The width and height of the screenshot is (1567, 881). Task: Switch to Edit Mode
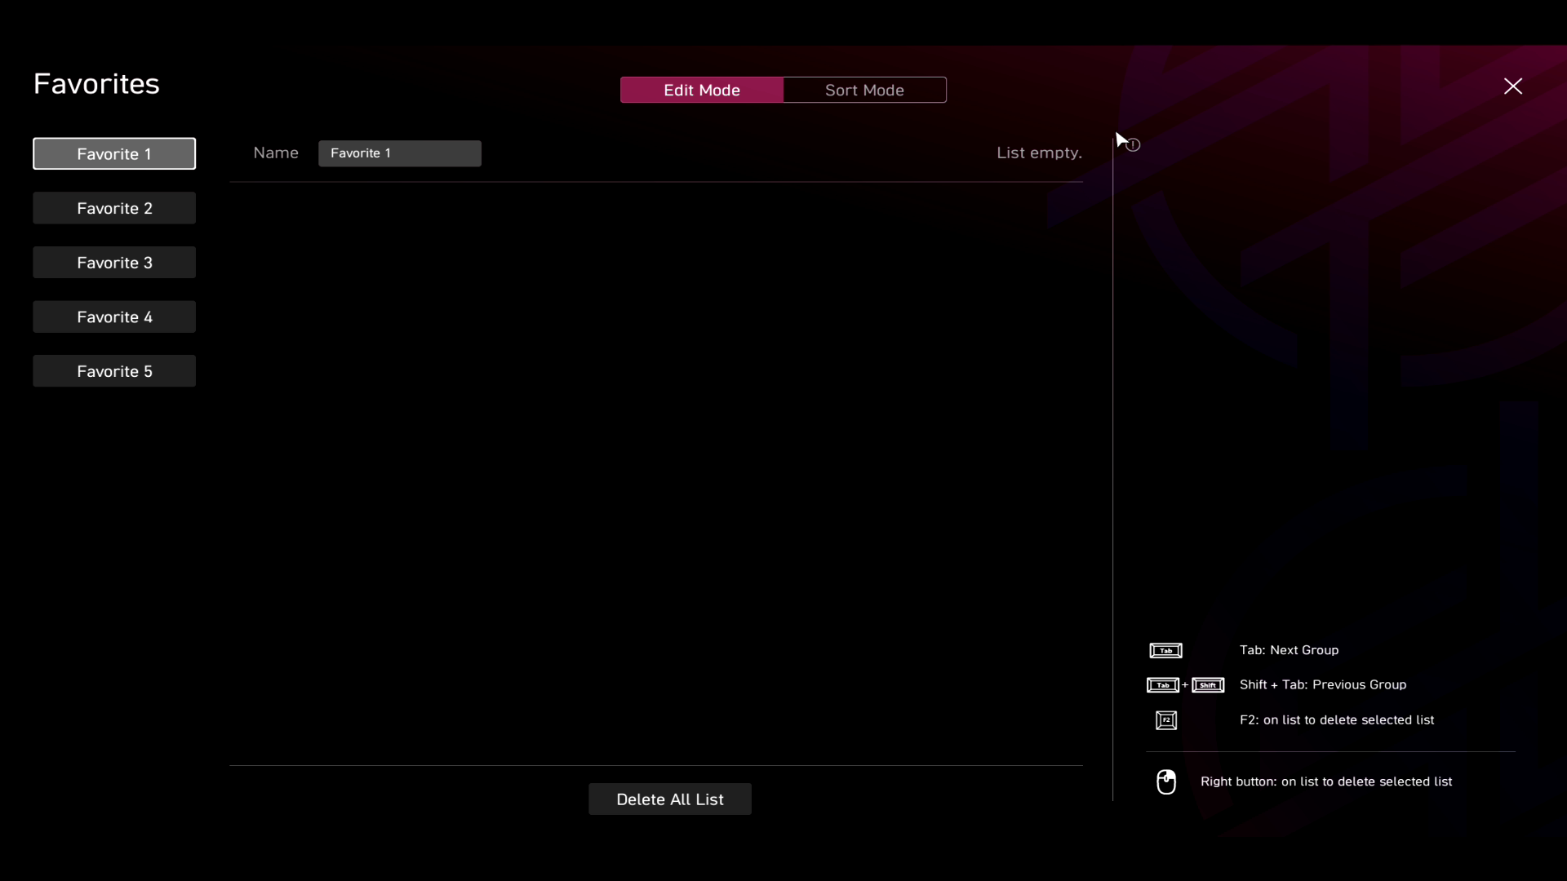701,90
